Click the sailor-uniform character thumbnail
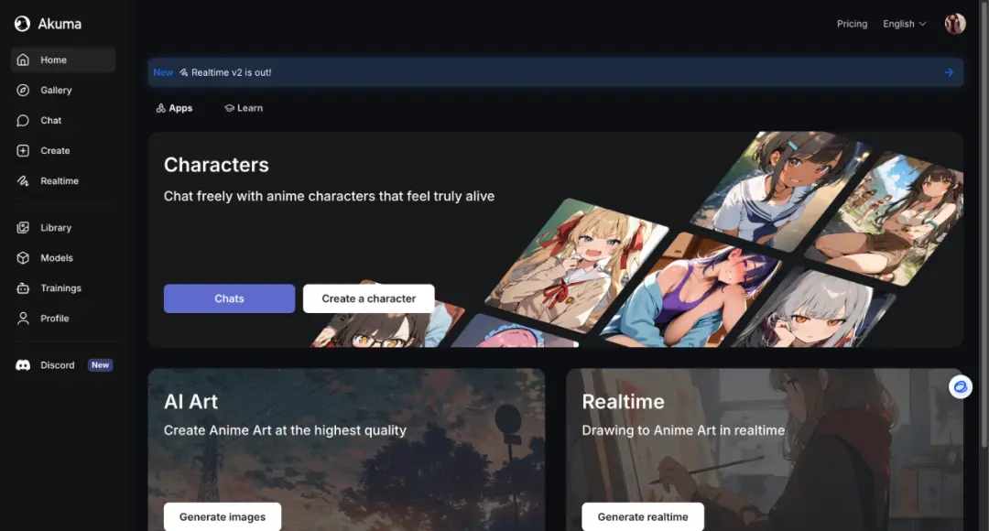989x531 pixels. [x=780, y=190]
